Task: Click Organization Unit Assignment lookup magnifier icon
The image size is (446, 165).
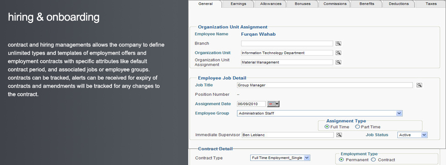Action: pos(338,62)
